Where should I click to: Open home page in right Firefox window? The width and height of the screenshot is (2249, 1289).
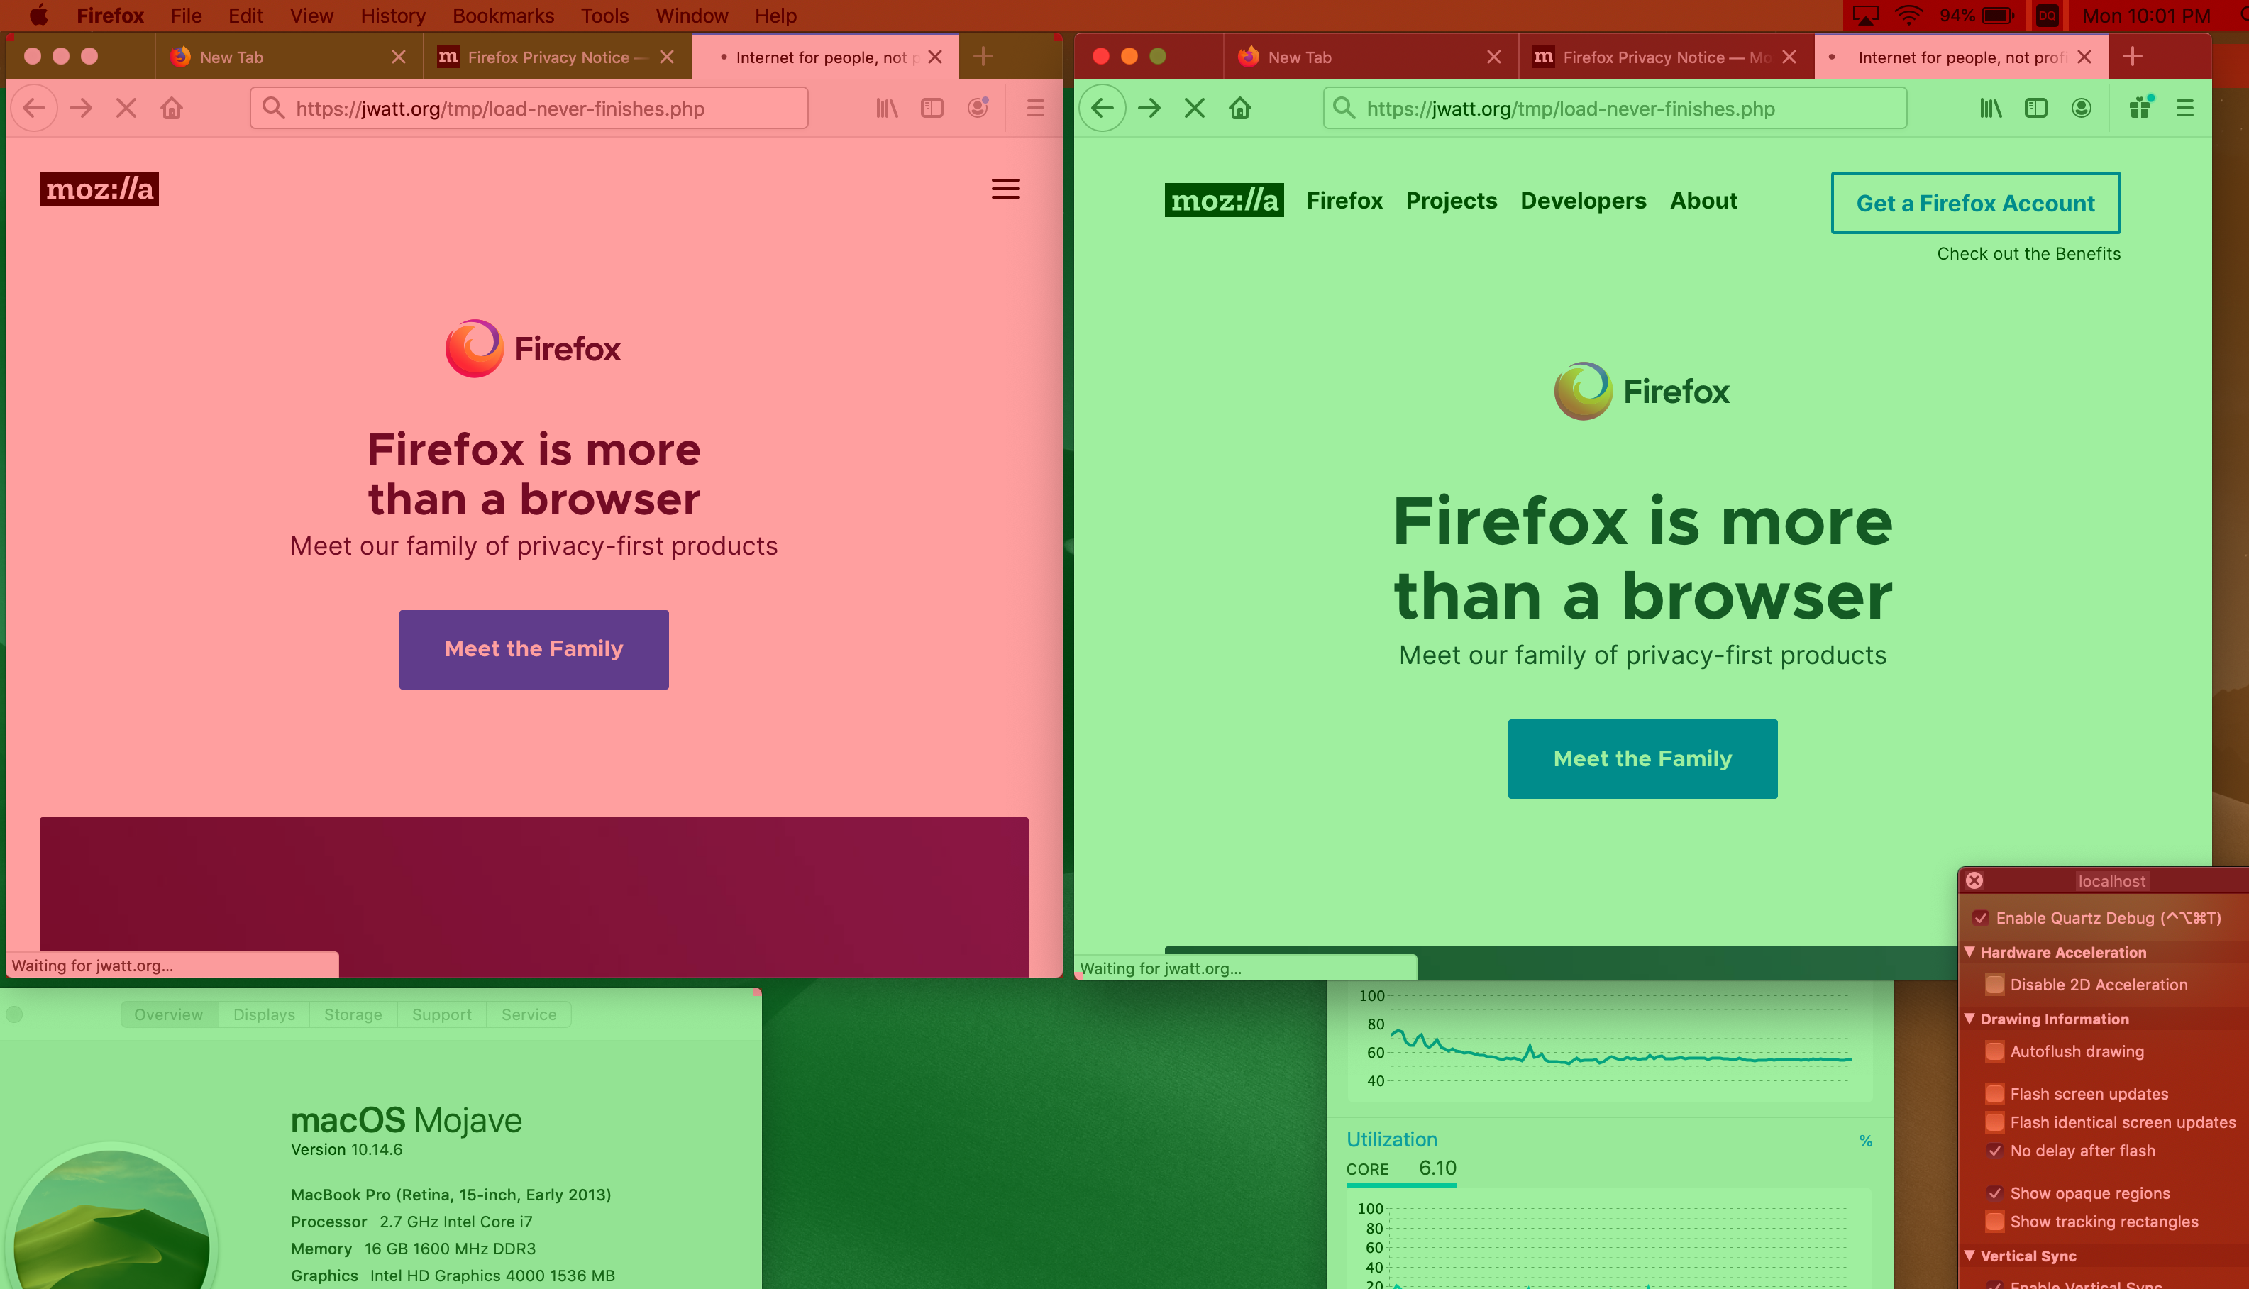coord(1240,108)
